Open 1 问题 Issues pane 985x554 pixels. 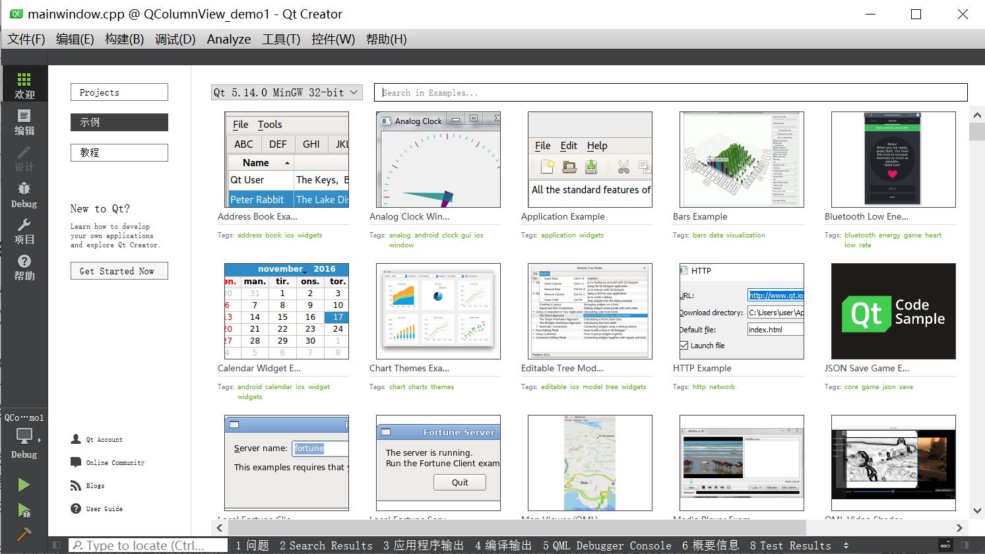click(x=253, y=545)
